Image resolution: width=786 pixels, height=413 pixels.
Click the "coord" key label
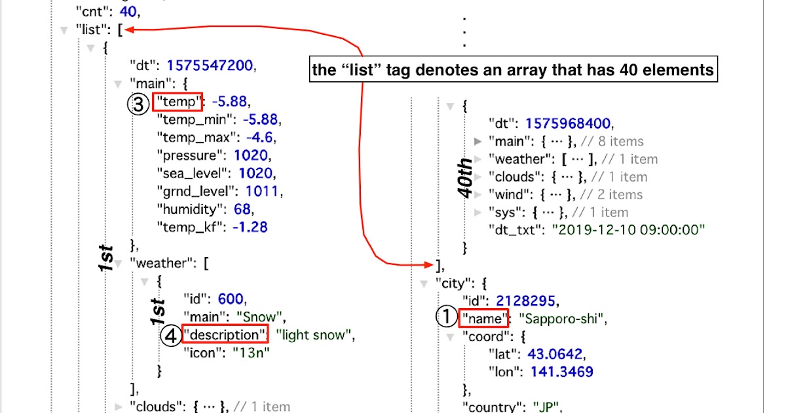pos(487,337)
